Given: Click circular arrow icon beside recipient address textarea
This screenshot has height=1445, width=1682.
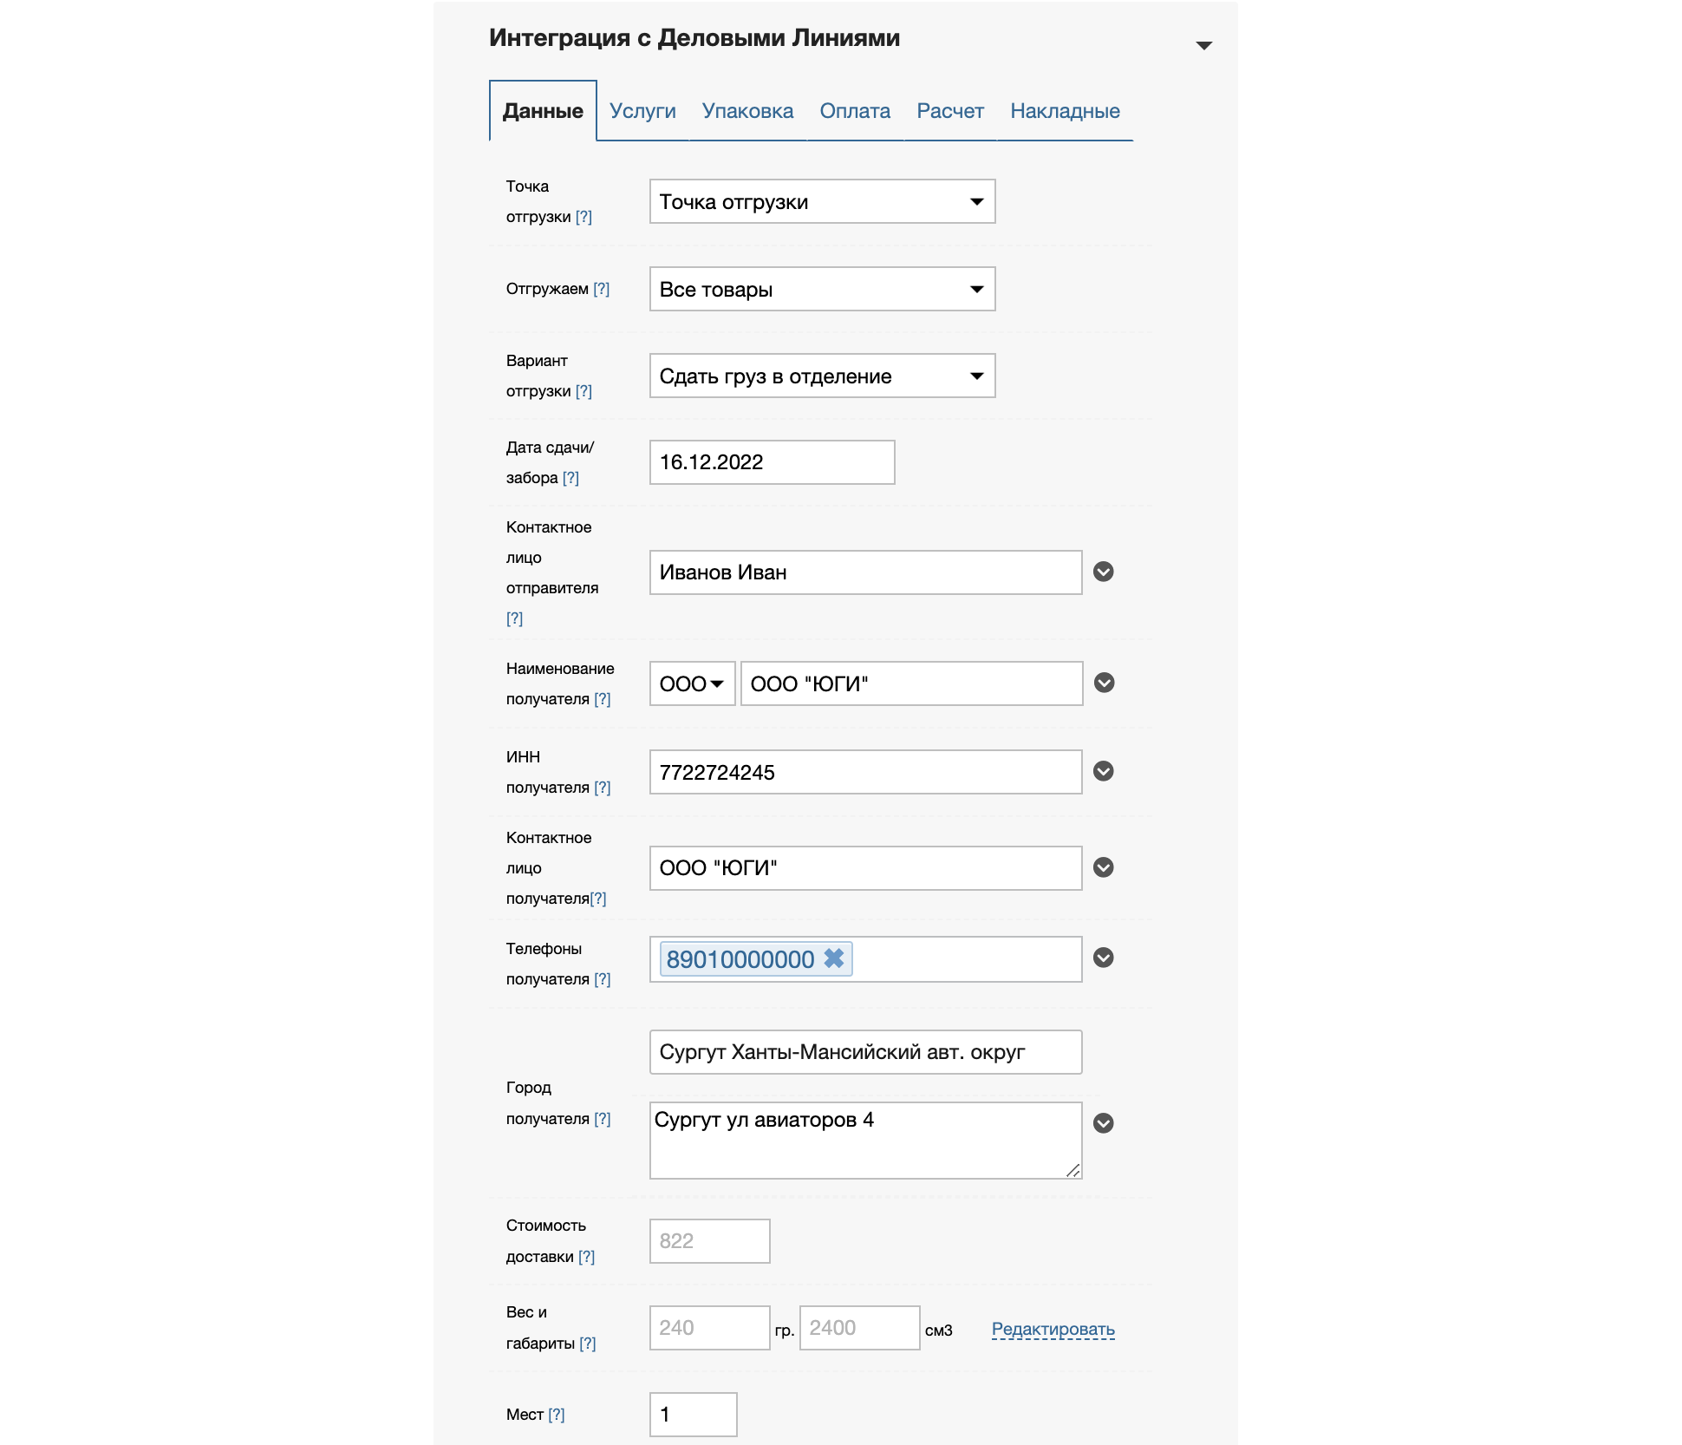Looking at the screenshot, I should [1103, 1123].
